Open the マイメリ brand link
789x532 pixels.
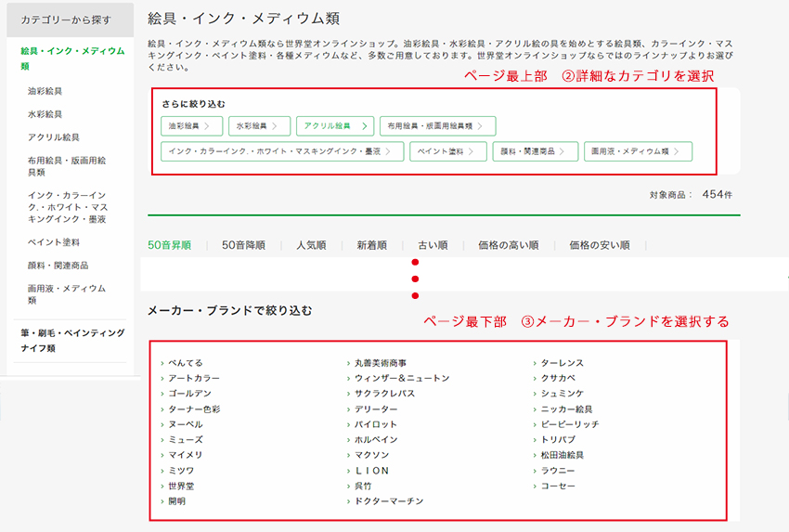pyautogui.click(x=185, y=455)
